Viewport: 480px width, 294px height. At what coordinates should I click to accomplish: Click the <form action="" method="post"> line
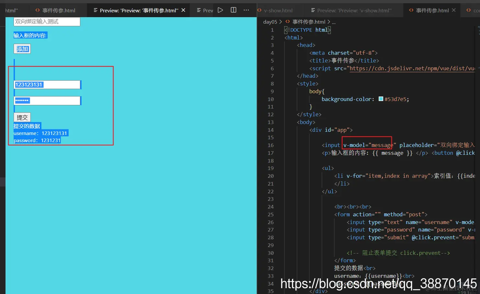[x=381, y=214]
